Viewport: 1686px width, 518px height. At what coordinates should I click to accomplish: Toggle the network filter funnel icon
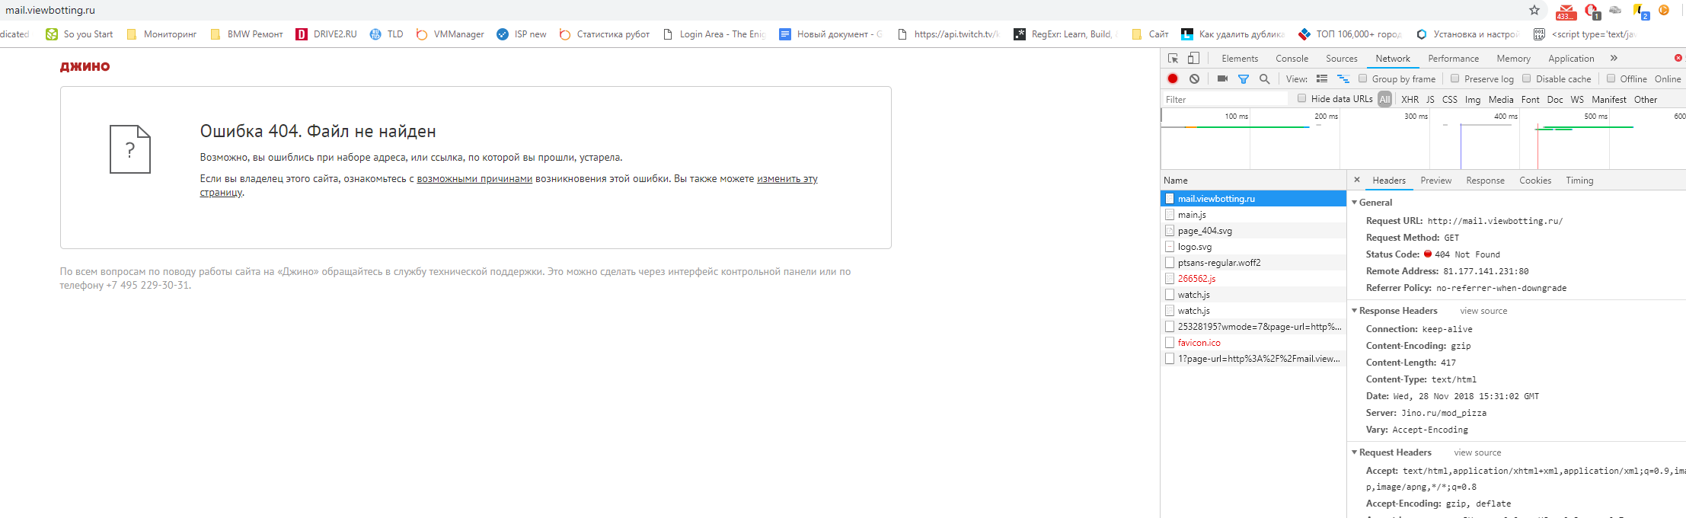click(1244, 78)
